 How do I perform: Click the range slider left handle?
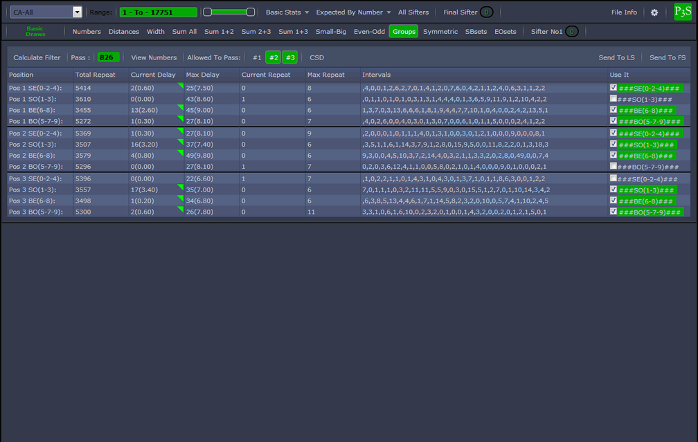pyautogui.click(x=208, y=12)
